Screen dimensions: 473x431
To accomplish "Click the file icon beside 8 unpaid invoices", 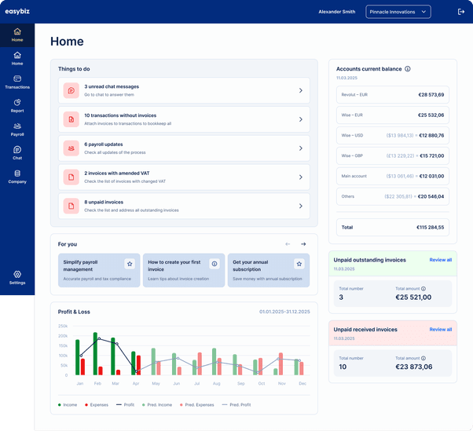I will click(x=71, y=206).
